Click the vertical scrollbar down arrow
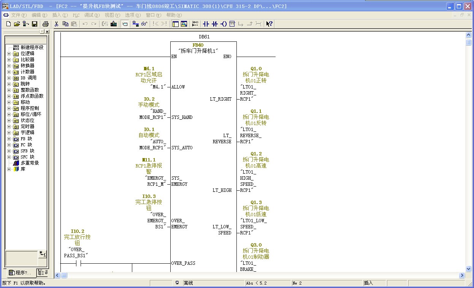474x288 pixels. click(x=469, y=269)
